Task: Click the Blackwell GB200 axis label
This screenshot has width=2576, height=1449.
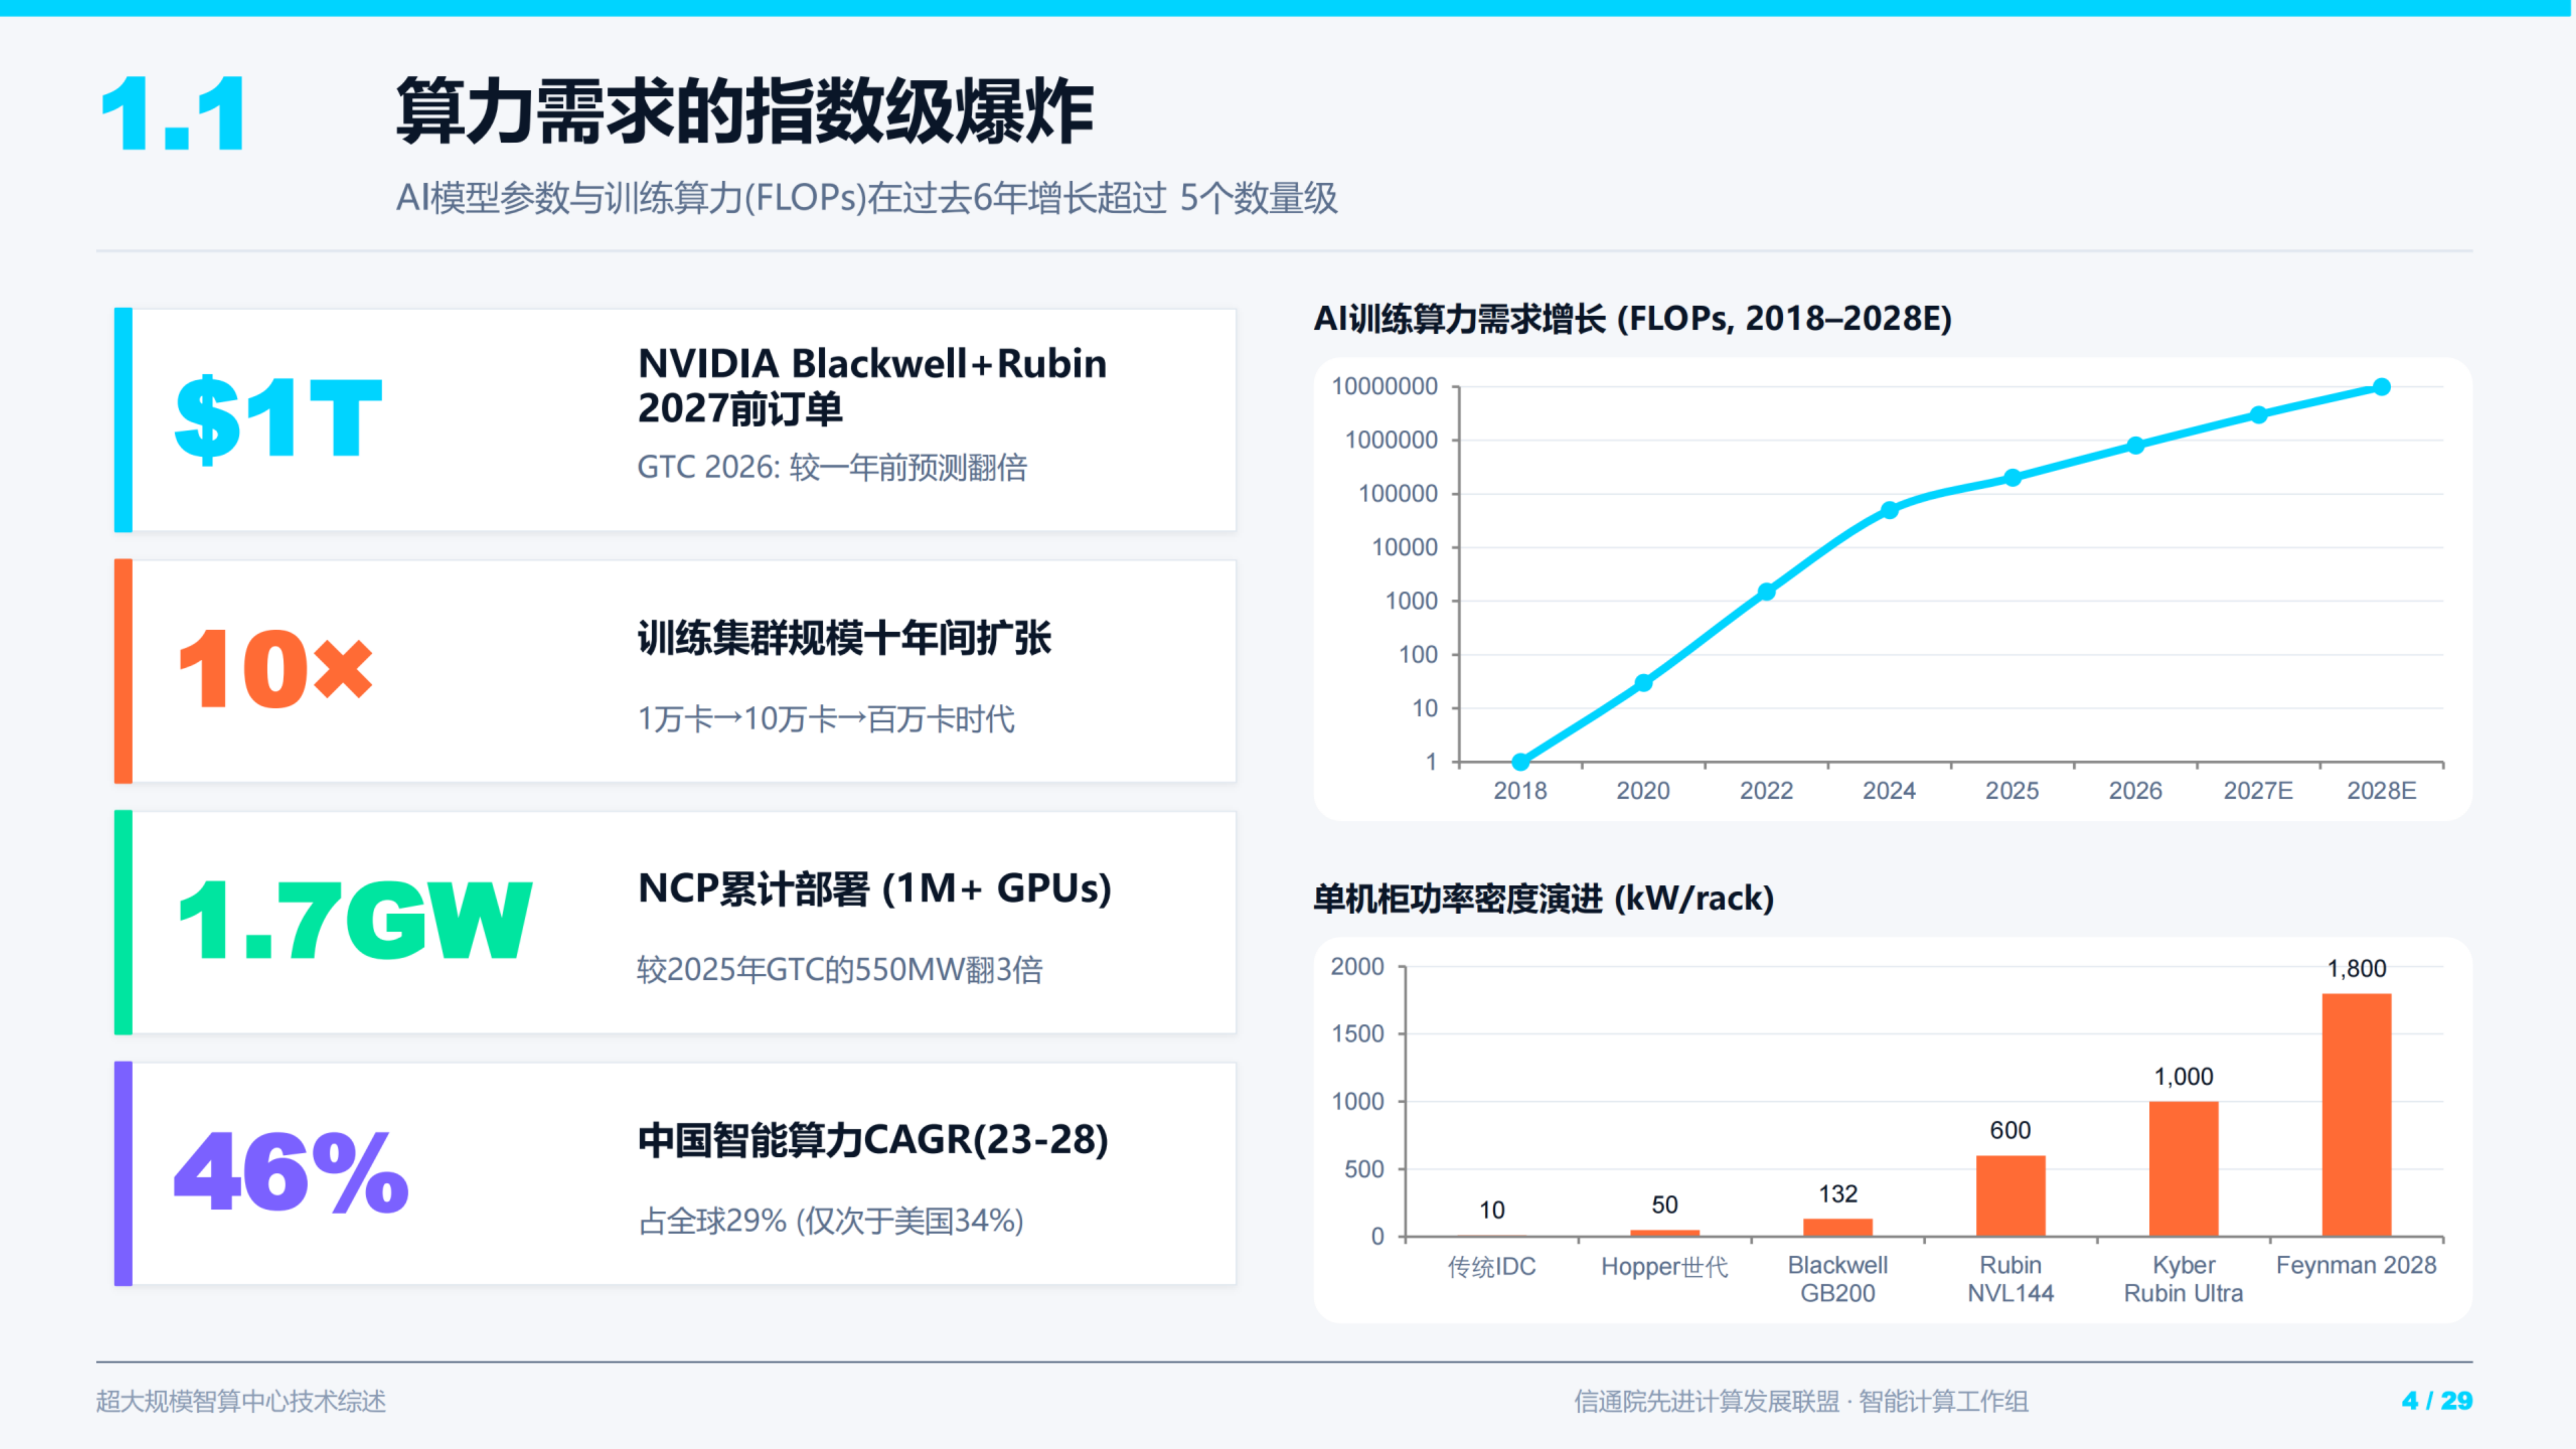Action: click(x=1838, y=1279)
